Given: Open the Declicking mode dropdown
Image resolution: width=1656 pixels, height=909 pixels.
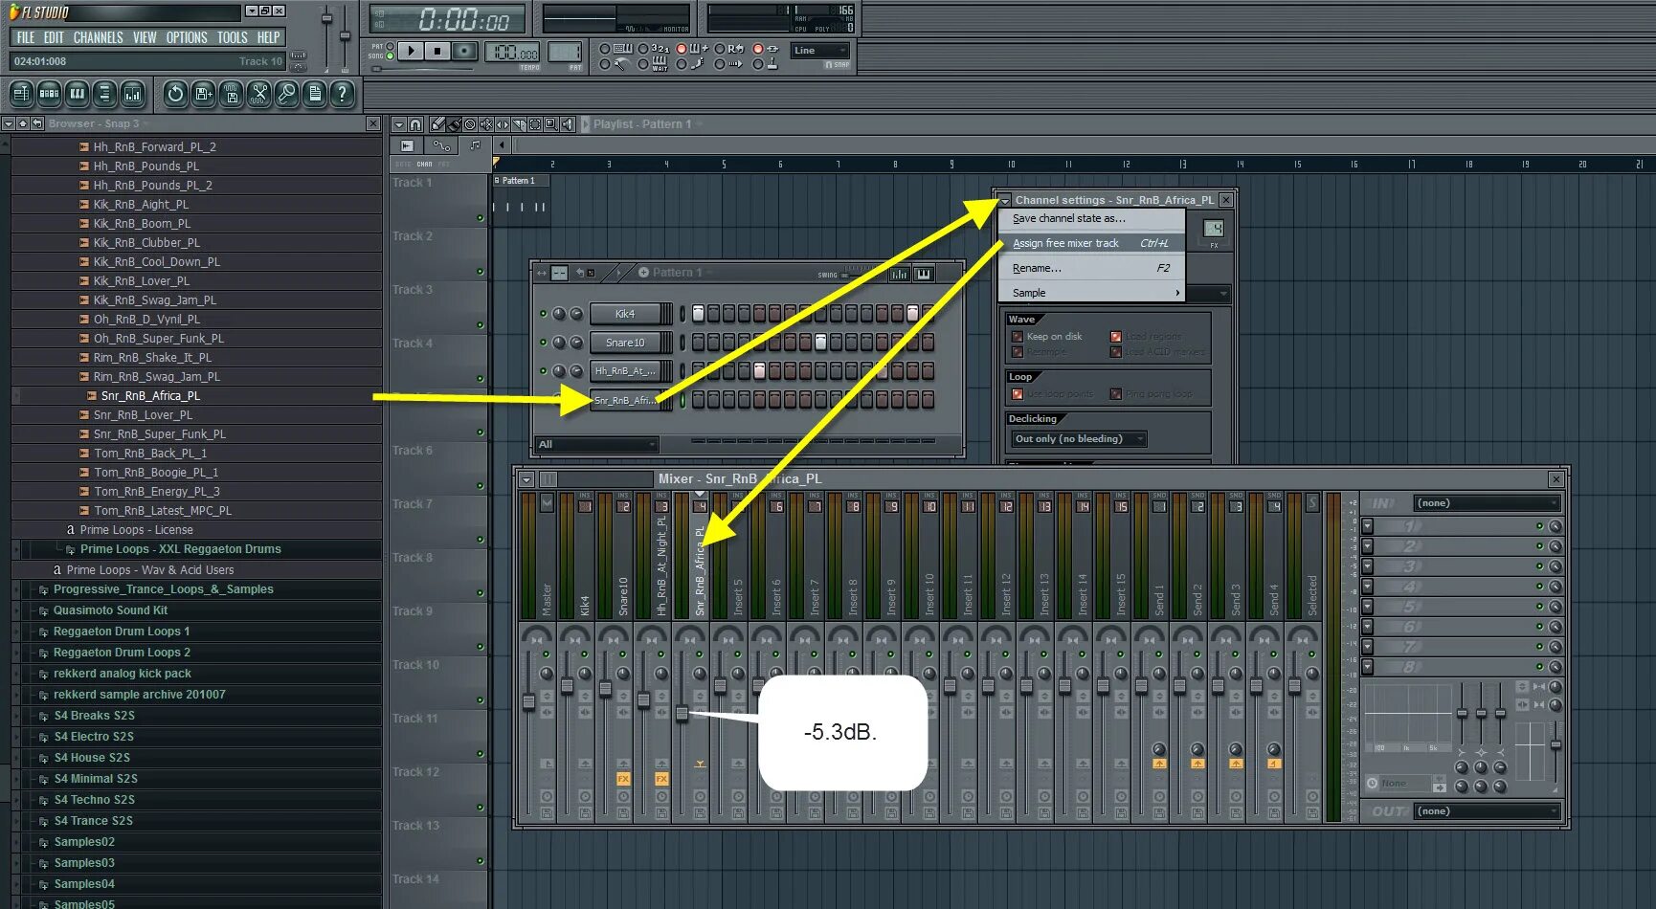Looking at the screenshot, I should coord(1079,439).
